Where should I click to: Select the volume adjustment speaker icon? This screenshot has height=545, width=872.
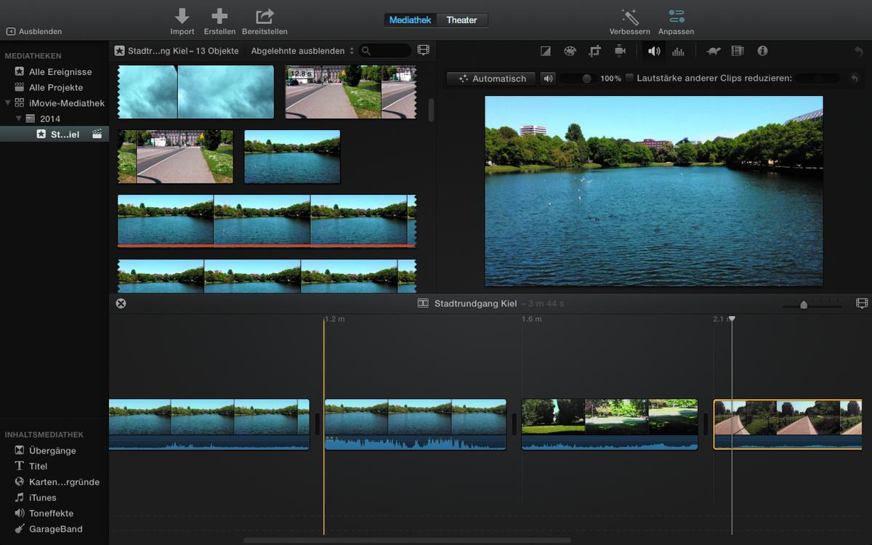point(654,51)
